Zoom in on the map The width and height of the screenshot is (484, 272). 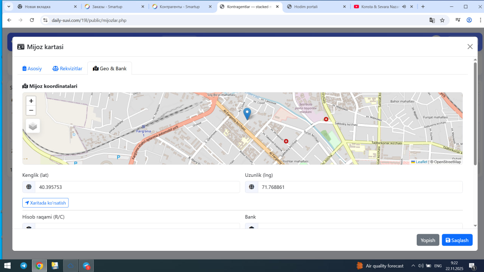point(31,101)
